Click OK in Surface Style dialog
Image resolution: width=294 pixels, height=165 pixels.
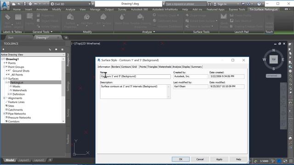click(x=181, y=159)
